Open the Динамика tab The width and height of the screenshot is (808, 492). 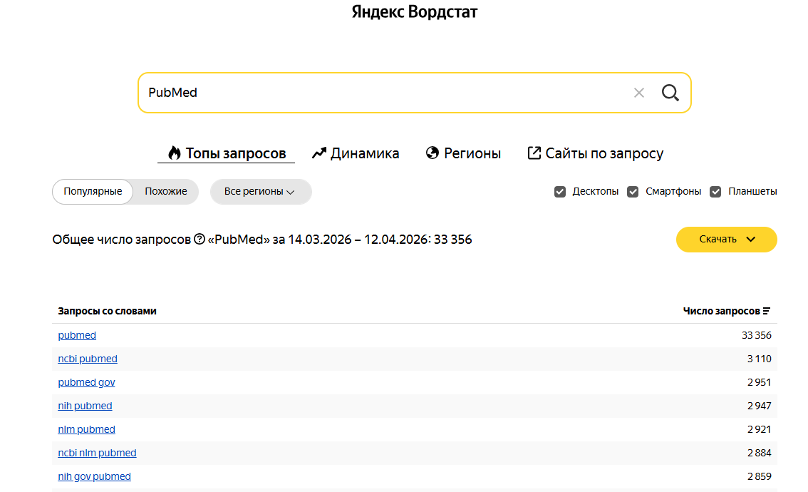click(x=356, y=153)
